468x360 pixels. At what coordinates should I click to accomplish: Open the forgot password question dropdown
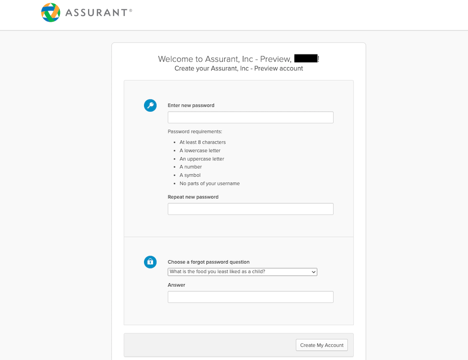coord(242,272)
